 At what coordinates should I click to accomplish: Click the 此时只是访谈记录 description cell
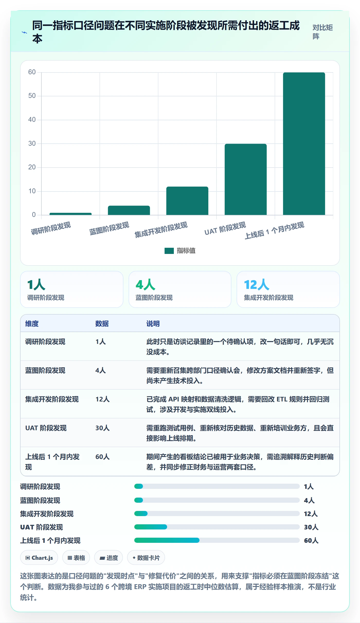pos(240,347)
